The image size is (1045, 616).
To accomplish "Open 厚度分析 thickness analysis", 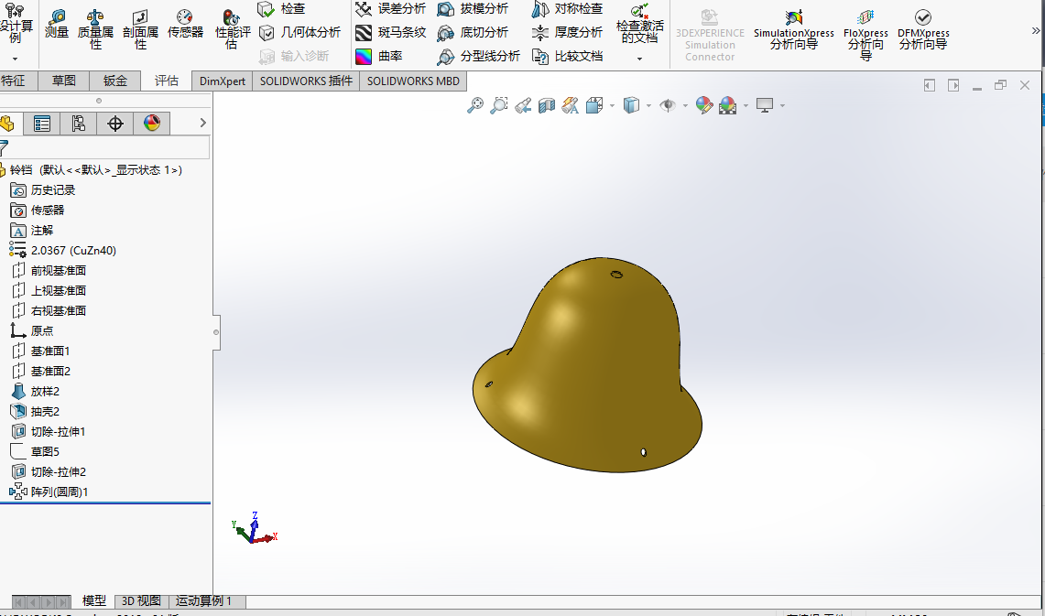I will click(567, 32).
